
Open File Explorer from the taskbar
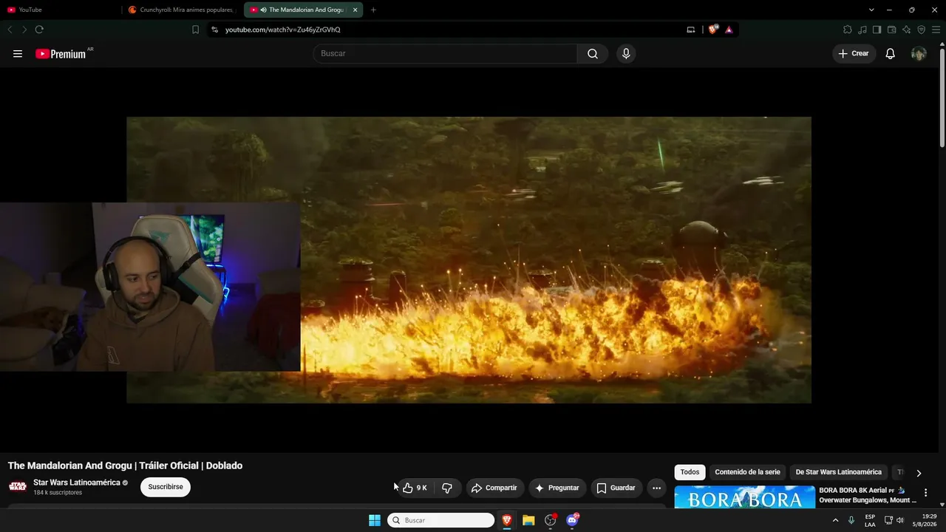coord(528,520)
